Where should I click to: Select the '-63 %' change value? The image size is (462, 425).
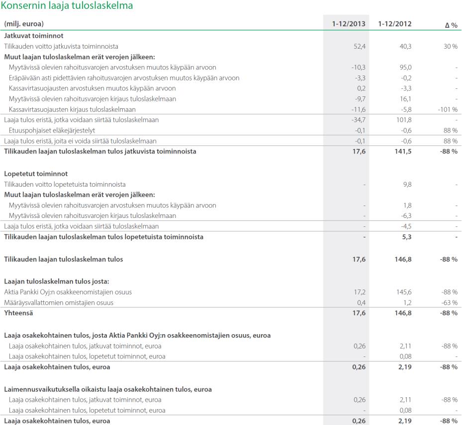[x=450, y=303]
